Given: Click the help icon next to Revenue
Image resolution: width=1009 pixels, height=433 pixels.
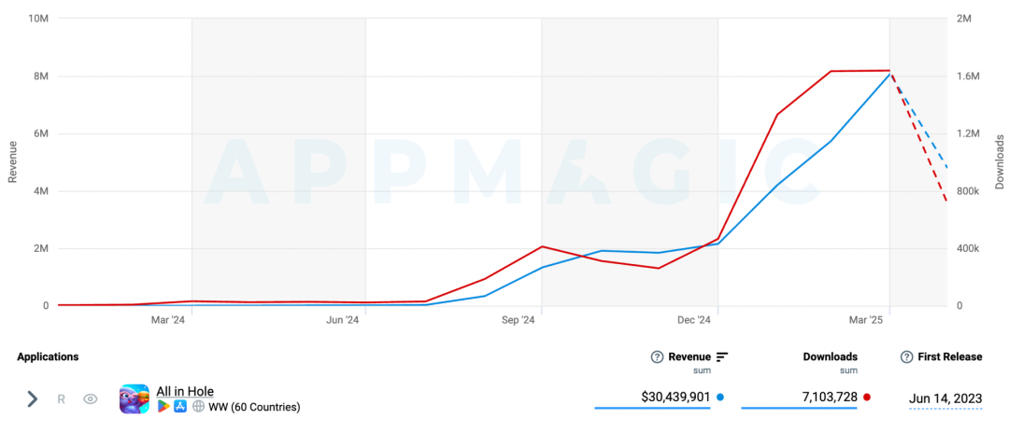Looking at the screenshot, I should (x=657, y=357).
